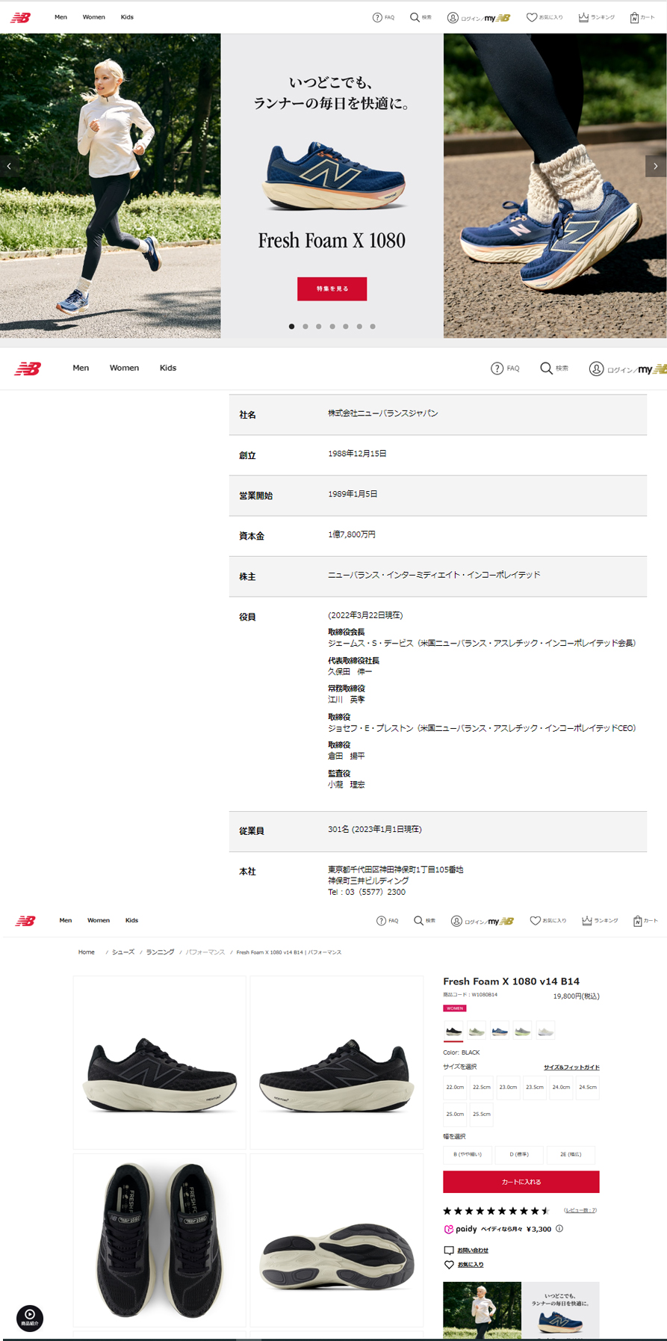Image resolution: width=667 pixels, height=1341 pixels.
Task: Open FAQ icon on the product page header
Action: point(387,921)
